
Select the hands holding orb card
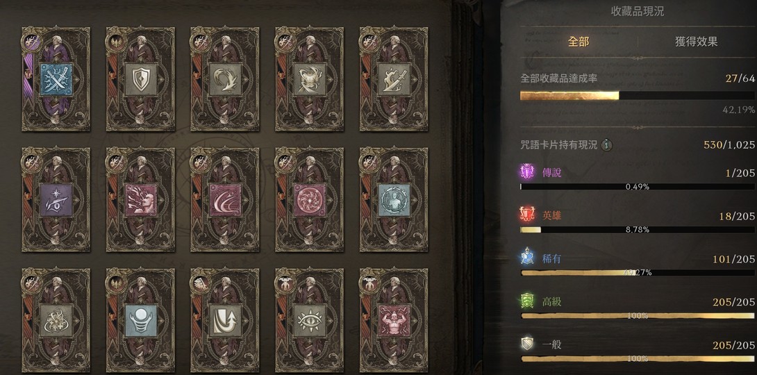click(140, 320)
